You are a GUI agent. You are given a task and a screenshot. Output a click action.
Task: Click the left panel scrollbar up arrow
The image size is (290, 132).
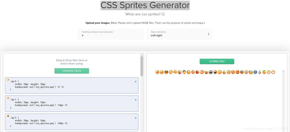pos(142,55)
